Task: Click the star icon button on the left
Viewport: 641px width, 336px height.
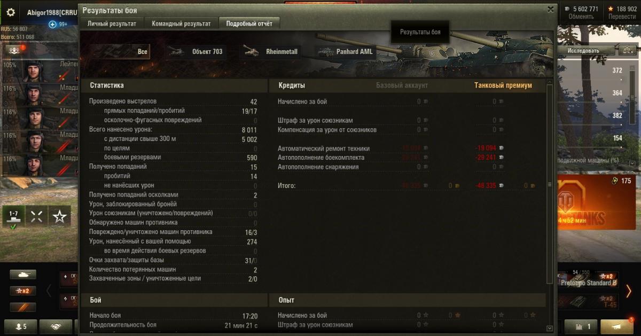Action: tap(60, 216)
